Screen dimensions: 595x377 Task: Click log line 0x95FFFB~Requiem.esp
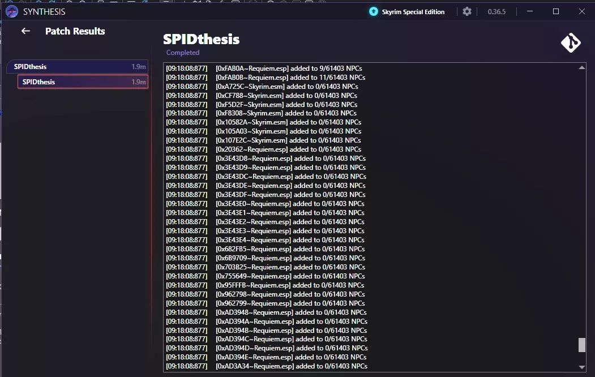point(266,285)
